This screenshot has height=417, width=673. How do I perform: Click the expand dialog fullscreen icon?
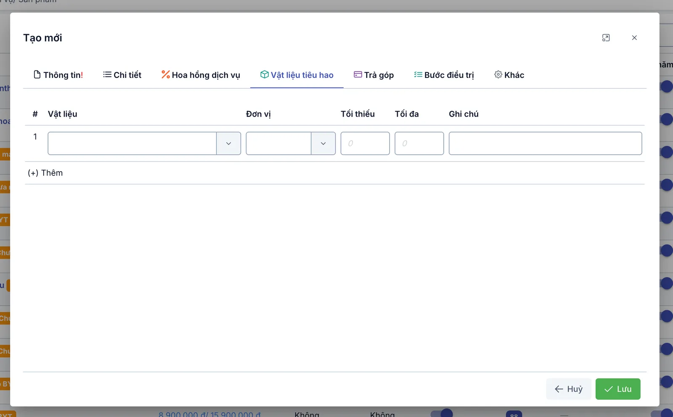[606, 38]
